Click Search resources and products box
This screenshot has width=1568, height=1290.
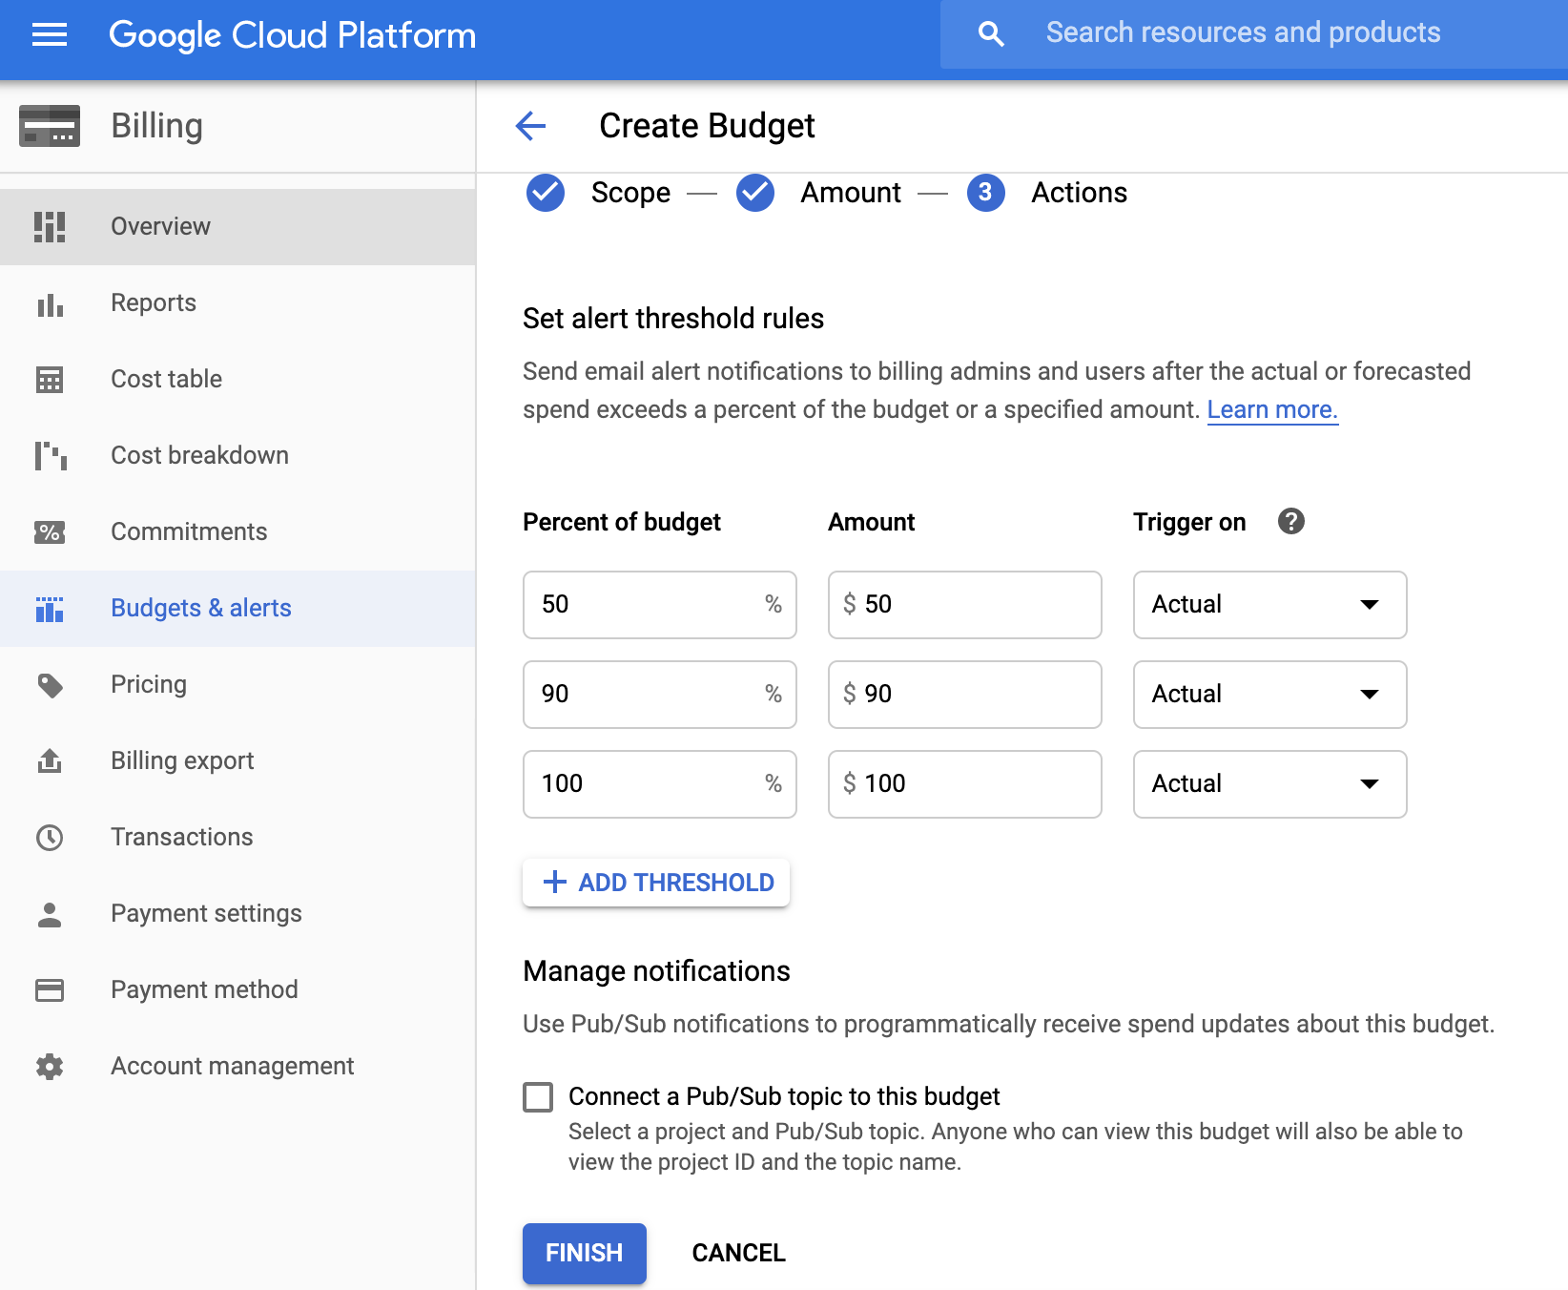[x=1254, y=34]
